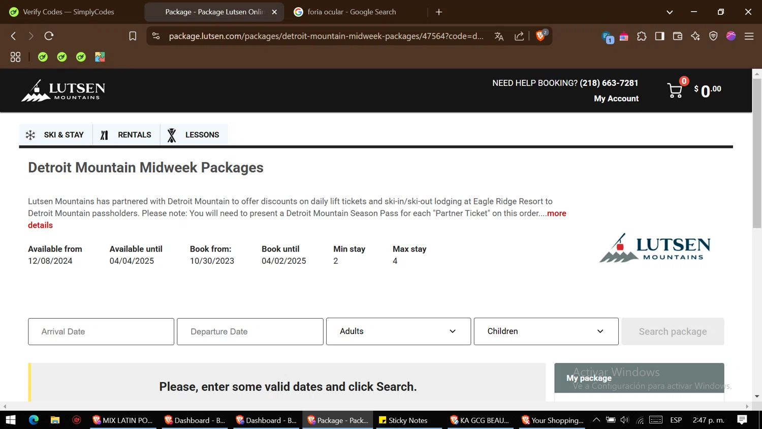Viewport: 762px width, 429px height.
Task: Open the shopping cart icon
Action: [x=675, y=90]
